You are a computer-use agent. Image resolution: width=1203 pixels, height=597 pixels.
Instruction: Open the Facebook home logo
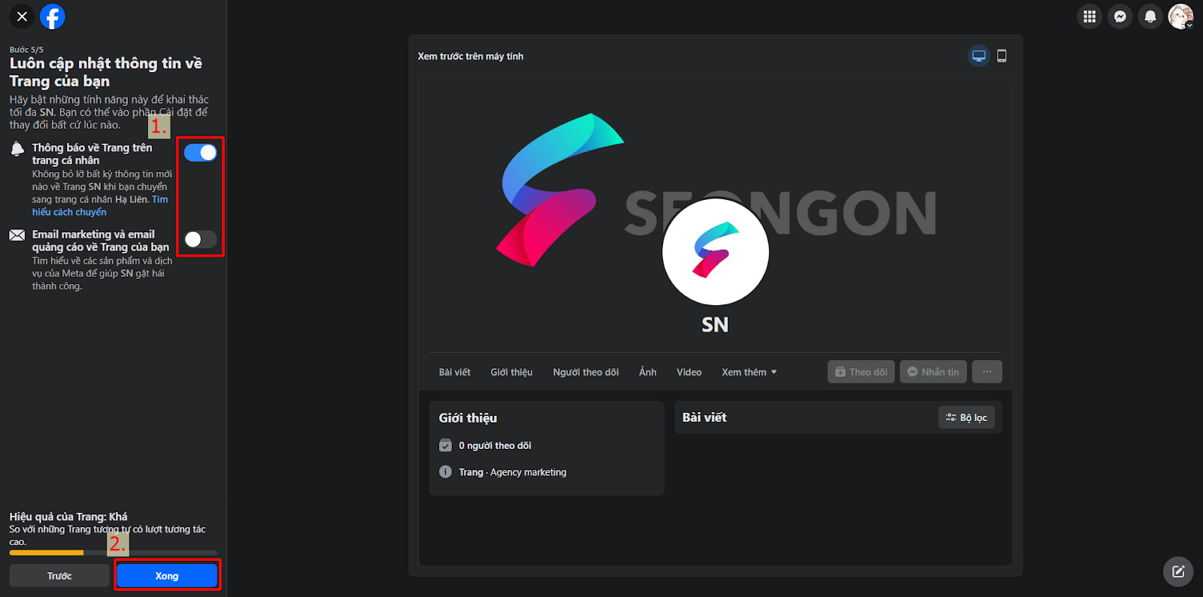click(x=53, y=17)
